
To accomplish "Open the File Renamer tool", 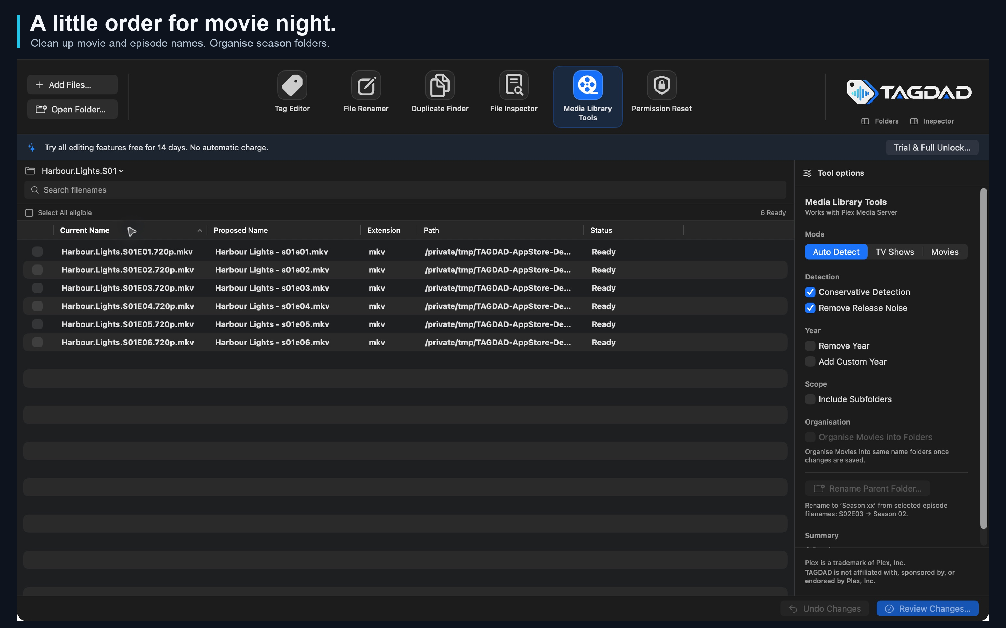I will [366, 92].
